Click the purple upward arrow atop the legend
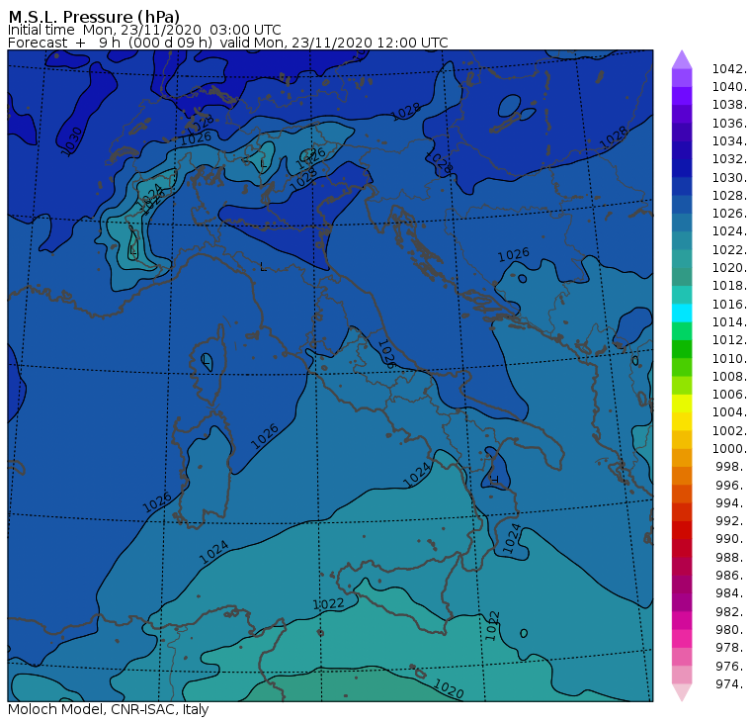Screen dimensions: 751x723 (682, 60)
